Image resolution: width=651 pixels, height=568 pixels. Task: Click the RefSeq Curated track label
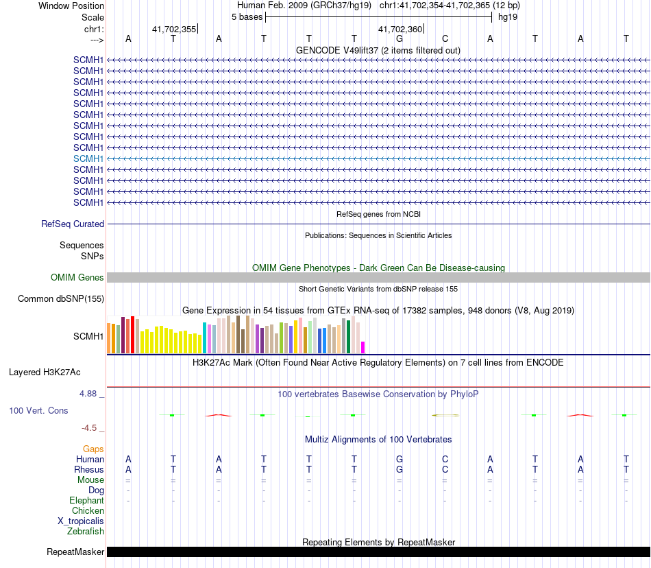pos(73,224)
